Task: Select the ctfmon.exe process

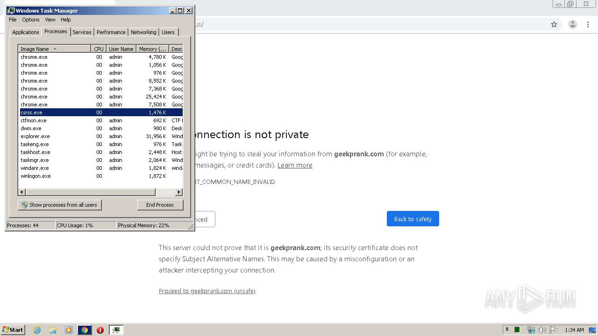Action: tap(100, 120)
